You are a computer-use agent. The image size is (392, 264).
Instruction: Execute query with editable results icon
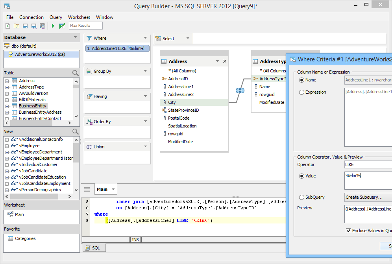pos(62,26)
